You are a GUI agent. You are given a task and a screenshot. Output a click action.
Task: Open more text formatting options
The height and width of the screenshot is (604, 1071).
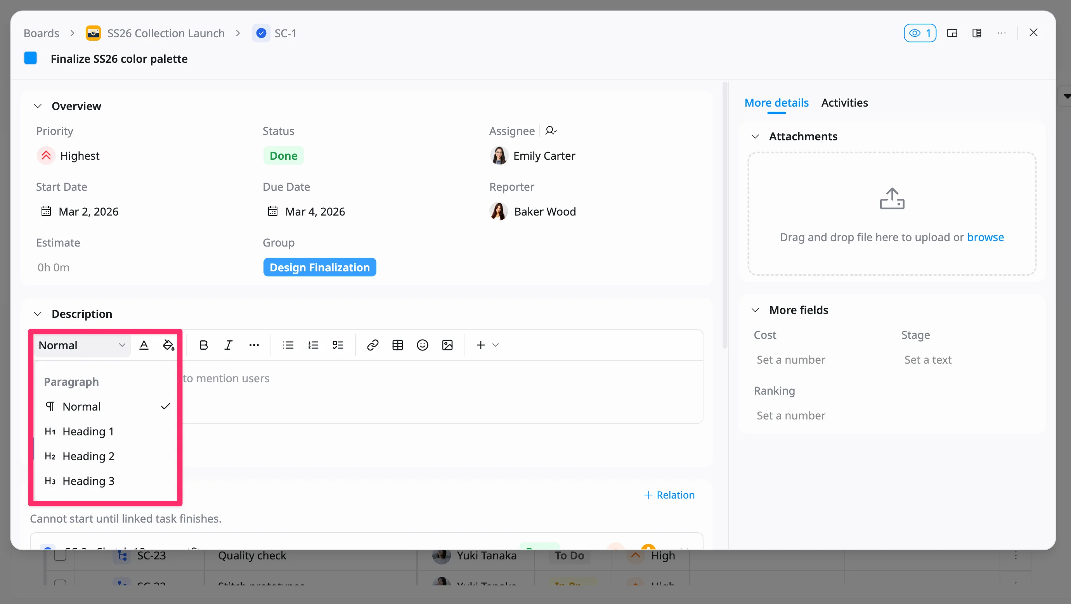pos(254,345)
